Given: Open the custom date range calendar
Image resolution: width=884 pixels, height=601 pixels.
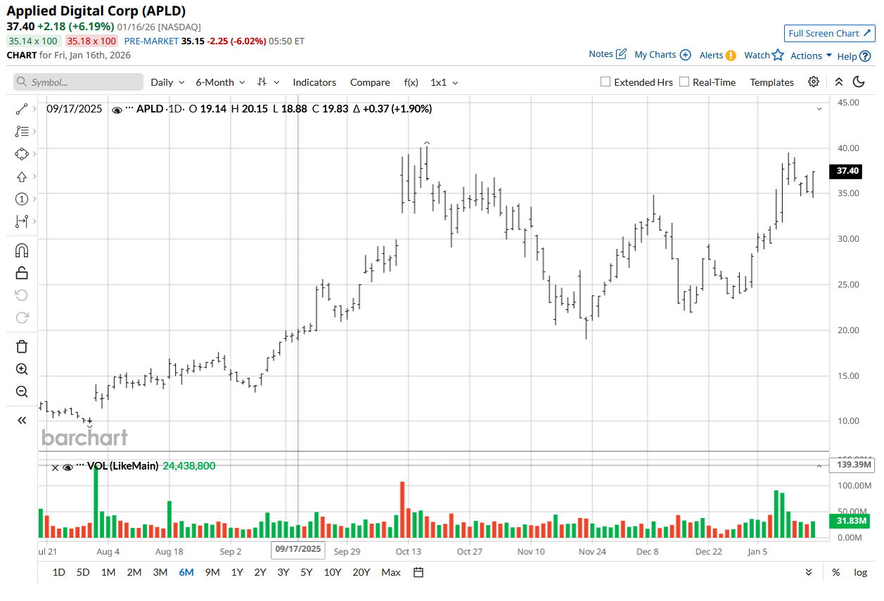Looking at the screenshot, I should point(418,572).
